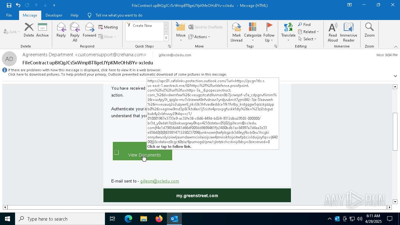Click the info bar to download pictures
Image resolution: width=400 pixels, height=225 pixels.
pyautogui.click(x=117, y=74)
